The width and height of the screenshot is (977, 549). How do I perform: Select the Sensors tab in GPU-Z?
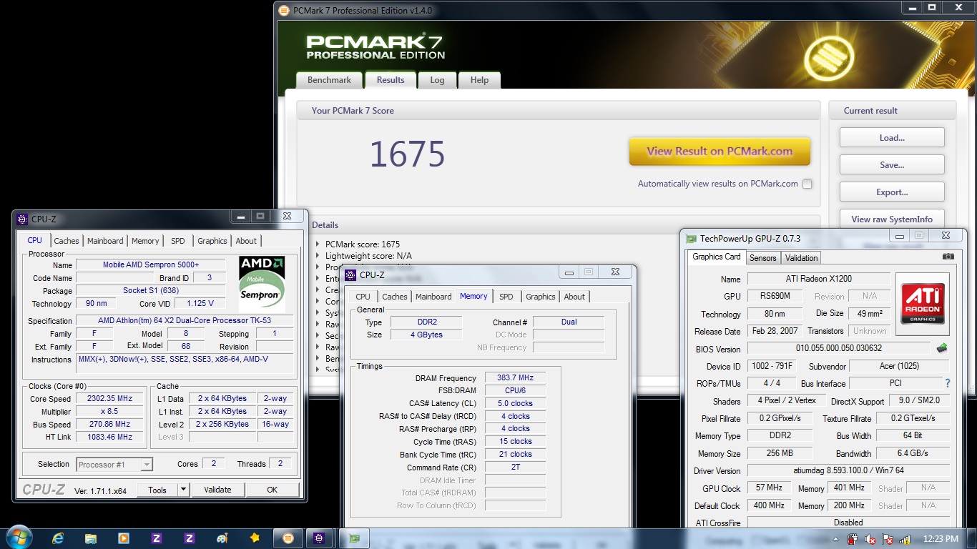(762, 258)
